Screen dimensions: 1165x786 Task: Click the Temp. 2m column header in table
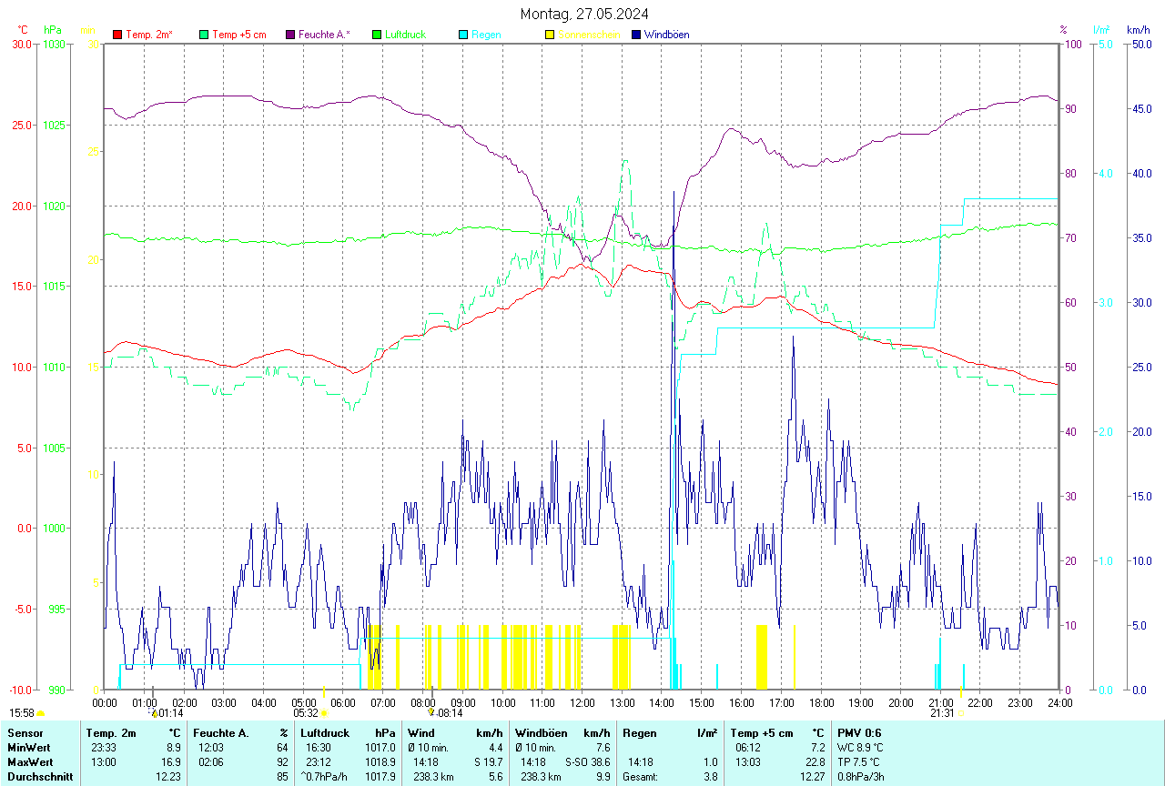(x=111, y=733)
